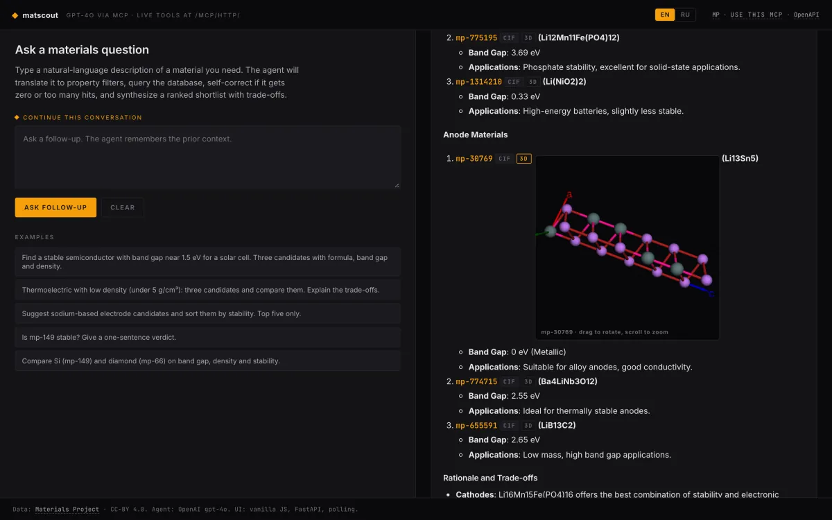832x520 pixels.
Task: Download CIF for mp-30769
Action: pos(504,159)
